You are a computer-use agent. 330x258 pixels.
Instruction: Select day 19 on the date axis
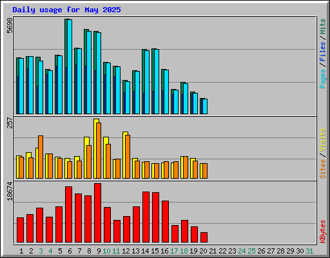pyautogui.click(x=193, y=251)
